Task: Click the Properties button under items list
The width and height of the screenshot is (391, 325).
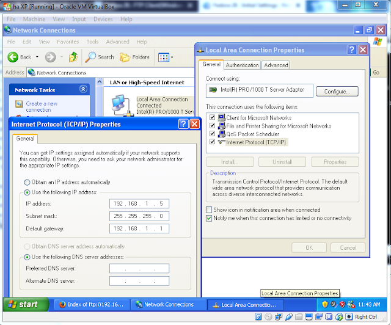Action: (335, 162)
